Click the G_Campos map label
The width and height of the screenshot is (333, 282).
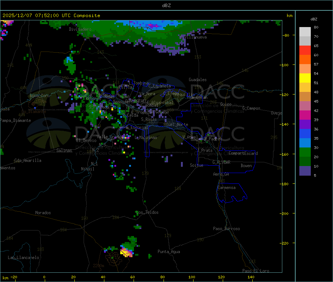[251, 108]
